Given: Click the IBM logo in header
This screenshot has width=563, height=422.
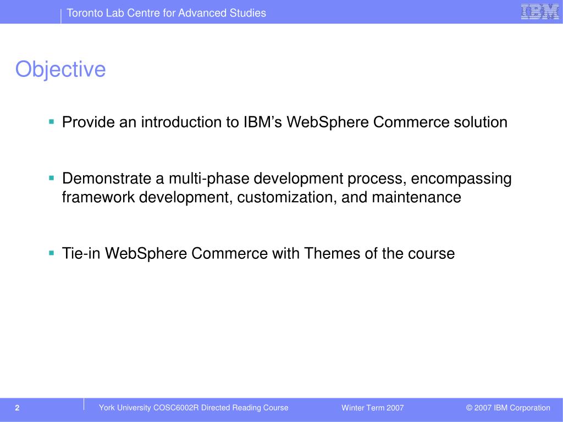Looking at the screenshot, I should 540,12.
